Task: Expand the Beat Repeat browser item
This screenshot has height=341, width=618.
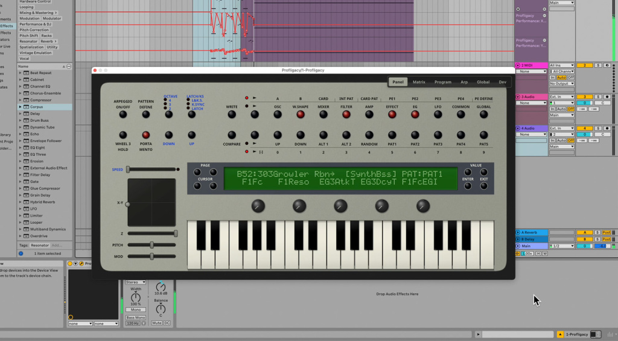Action: click(20, 73)
